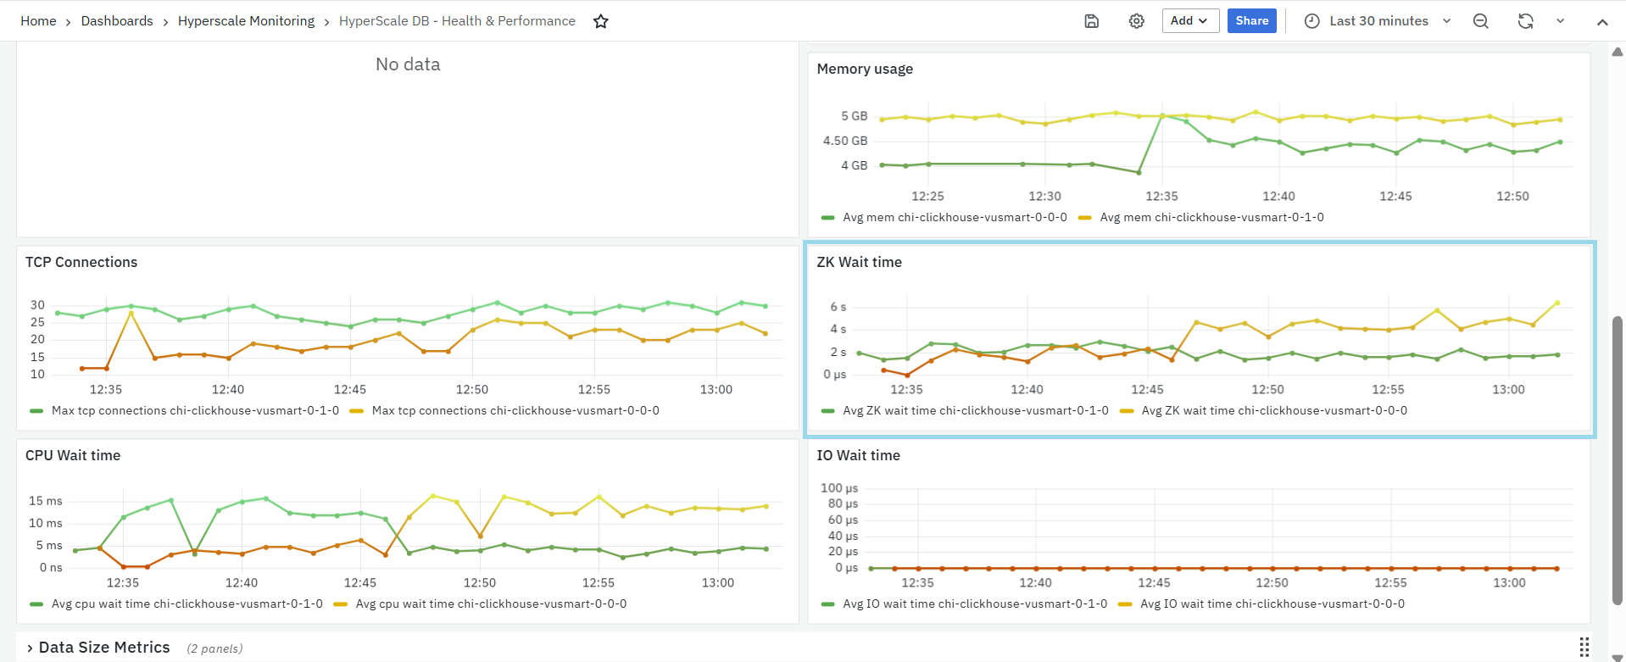This screenshot has width=1626, height=662.
Task: Toggle Max tcp connections chi-clickhouse-vusmart-0-1-0 series
Action: [195, 411]
